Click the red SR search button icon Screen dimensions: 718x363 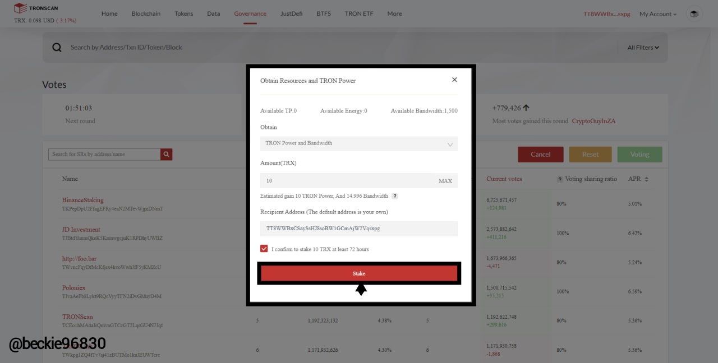coord(166,154)
